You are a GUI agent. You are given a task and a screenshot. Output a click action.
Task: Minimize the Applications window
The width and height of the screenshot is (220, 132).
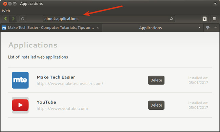10,4
